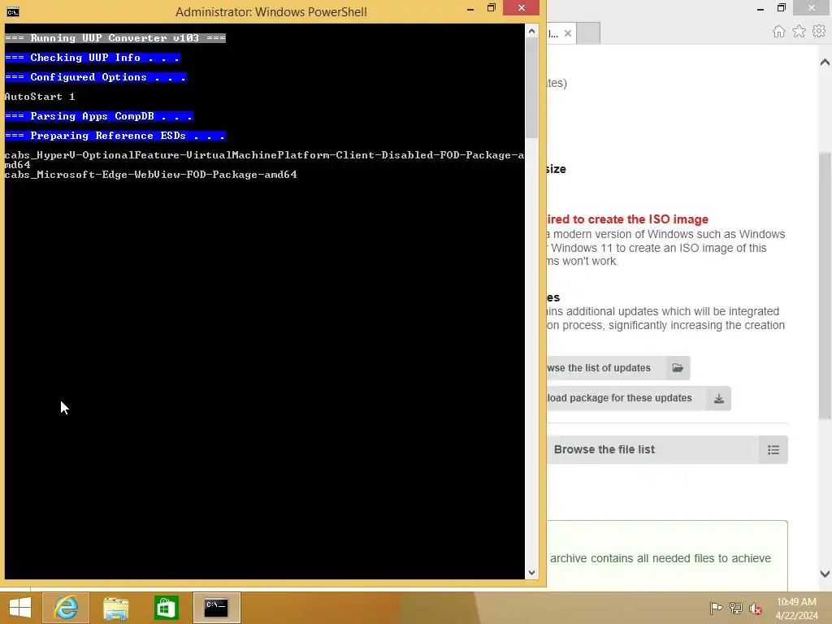Click the 'AutoStart 1' line
The height and width of the screenshot is (624, 832).
coord(40,97)
